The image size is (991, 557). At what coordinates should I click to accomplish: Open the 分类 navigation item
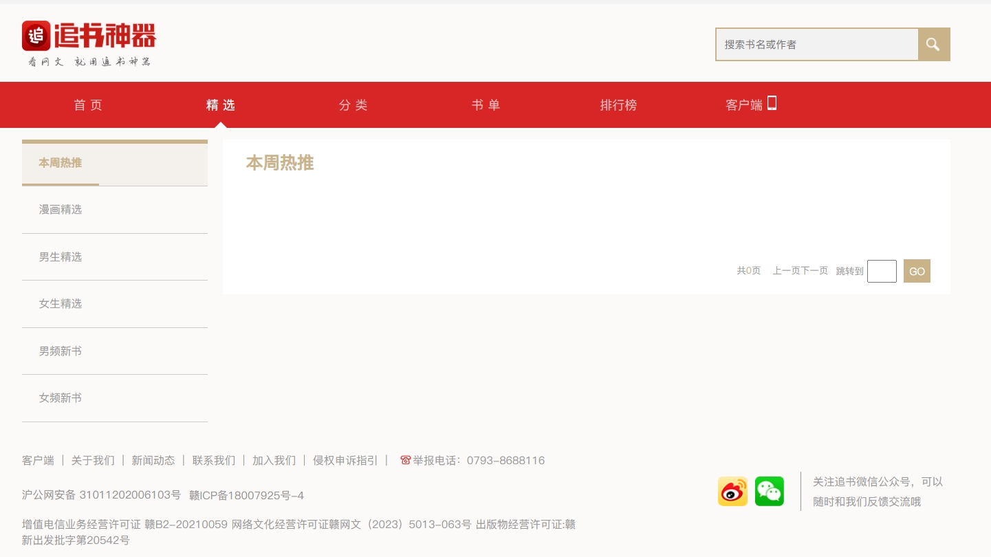[353, 105]
